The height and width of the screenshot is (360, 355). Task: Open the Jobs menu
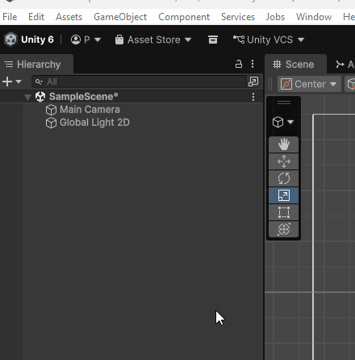tap(275, 17)
